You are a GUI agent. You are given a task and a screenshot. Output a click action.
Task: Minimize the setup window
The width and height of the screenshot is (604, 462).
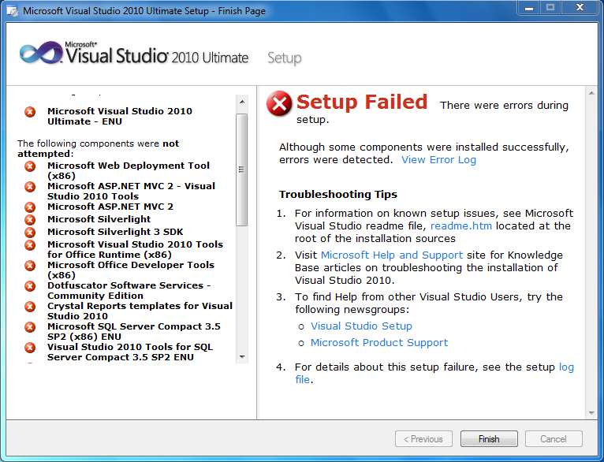pyautogui.click(x=529, y=7)
